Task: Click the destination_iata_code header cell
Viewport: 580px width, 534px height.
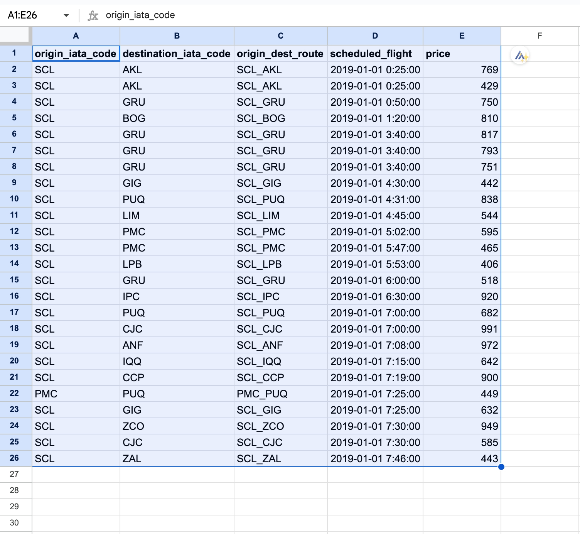Action: [x=177, y=54]
